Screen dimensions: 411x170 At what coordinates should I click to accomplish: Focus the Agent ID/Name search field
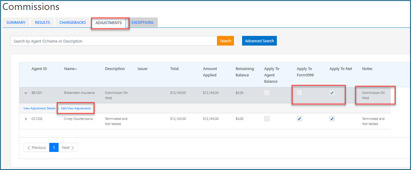(113, 41)
